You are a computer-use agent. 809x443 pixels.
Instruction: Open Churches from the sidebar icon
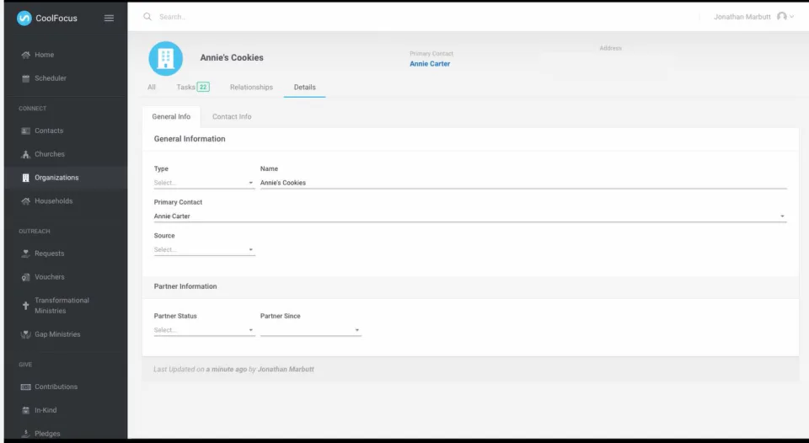pos(25,154)
